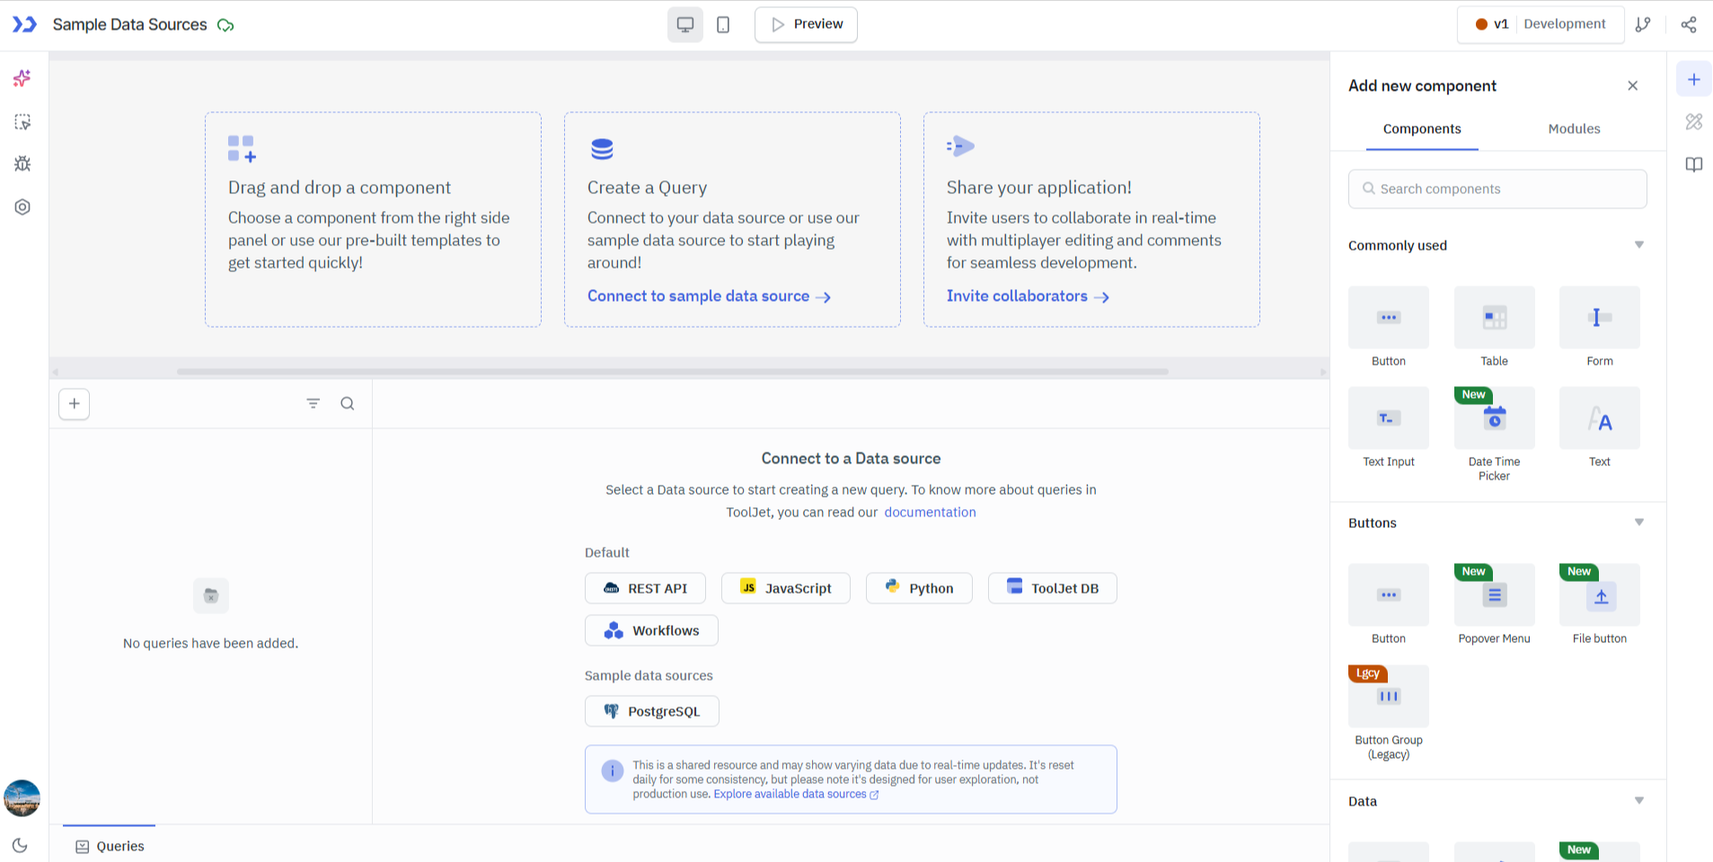Image resolution: width=1713 pixels, height=862 pixels.
Task: Click the Share your application icon
Action: (x=960, y=146)
